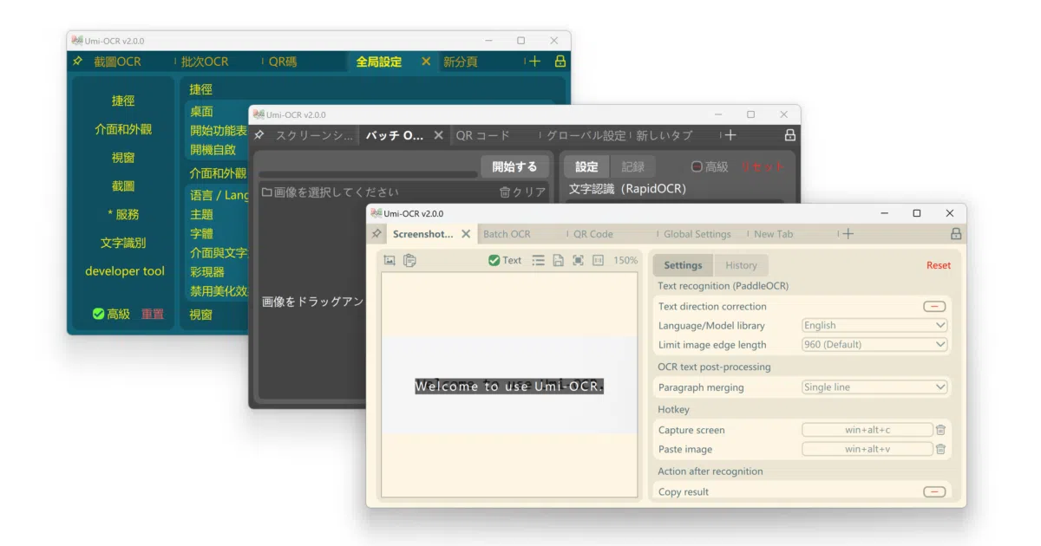
Task: Click the red 重置 link in Chinese window
Action: (153, 314)
